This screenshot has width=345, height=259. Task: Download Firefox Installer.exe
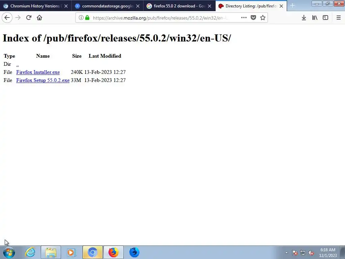click(x=38, y=72)
